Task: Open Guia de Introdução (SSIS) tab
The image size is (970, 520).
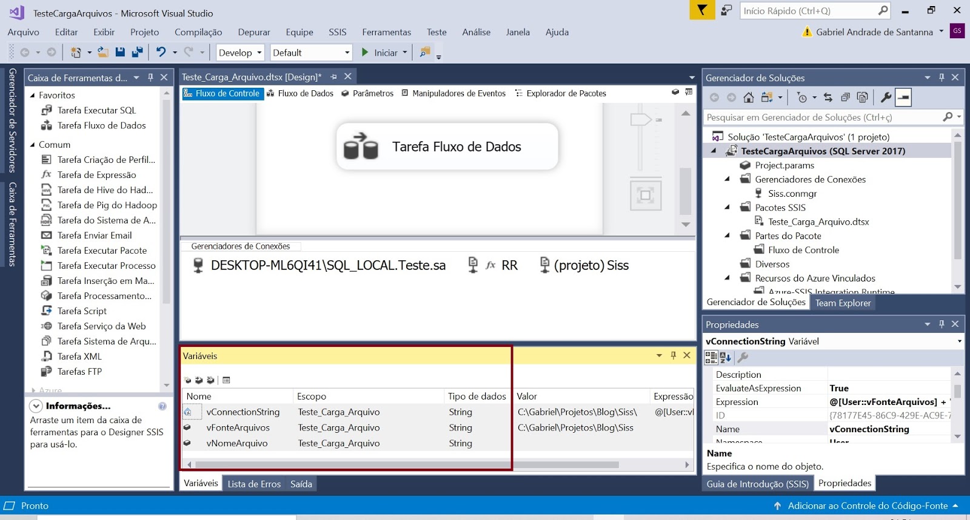Action: (x=757, y=484)
